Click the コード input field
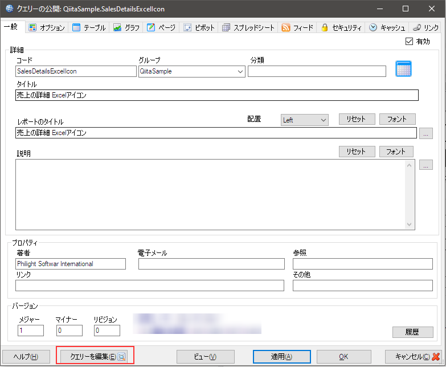The height and width of the screenshot is (367, 446). coord(76,71)
